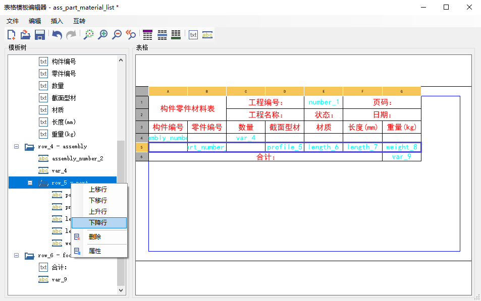This screenshot has height=301, width=481.
Task: Click the var_4 cell in table row 4
Action: (x=246, y=138)
